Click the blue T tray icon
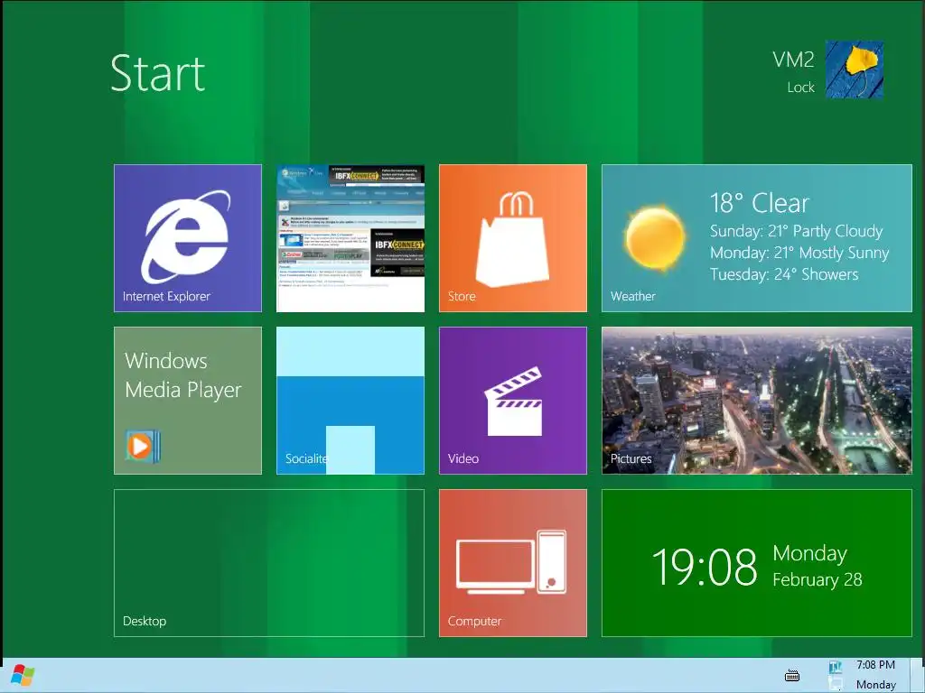This screenshot has width=925, height=693. pyautogui.click(x=836, y=667)
